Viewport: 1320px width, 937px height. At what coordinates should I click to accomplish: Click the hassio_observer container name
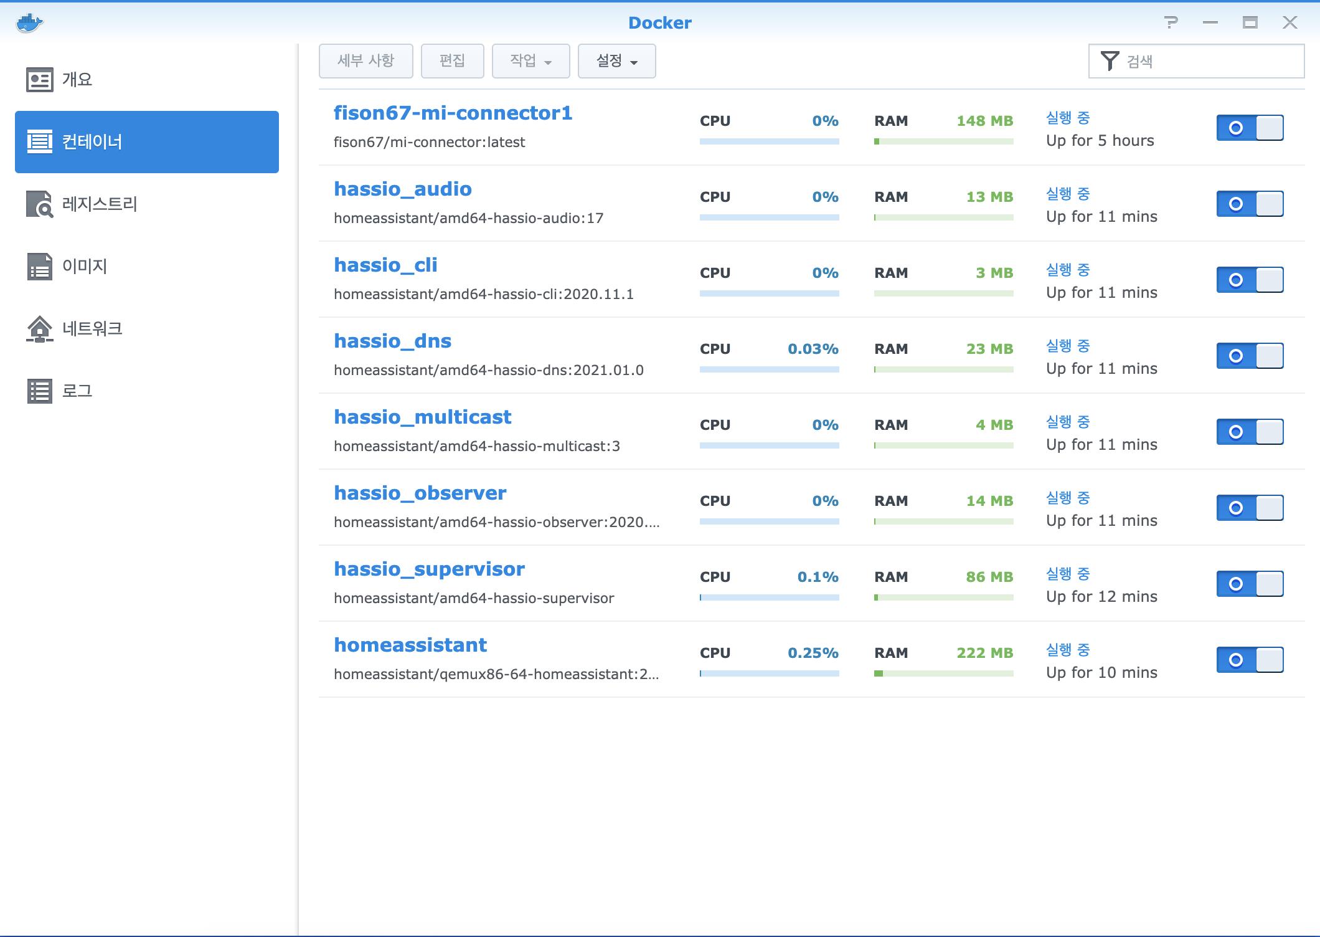pos(420,493)
